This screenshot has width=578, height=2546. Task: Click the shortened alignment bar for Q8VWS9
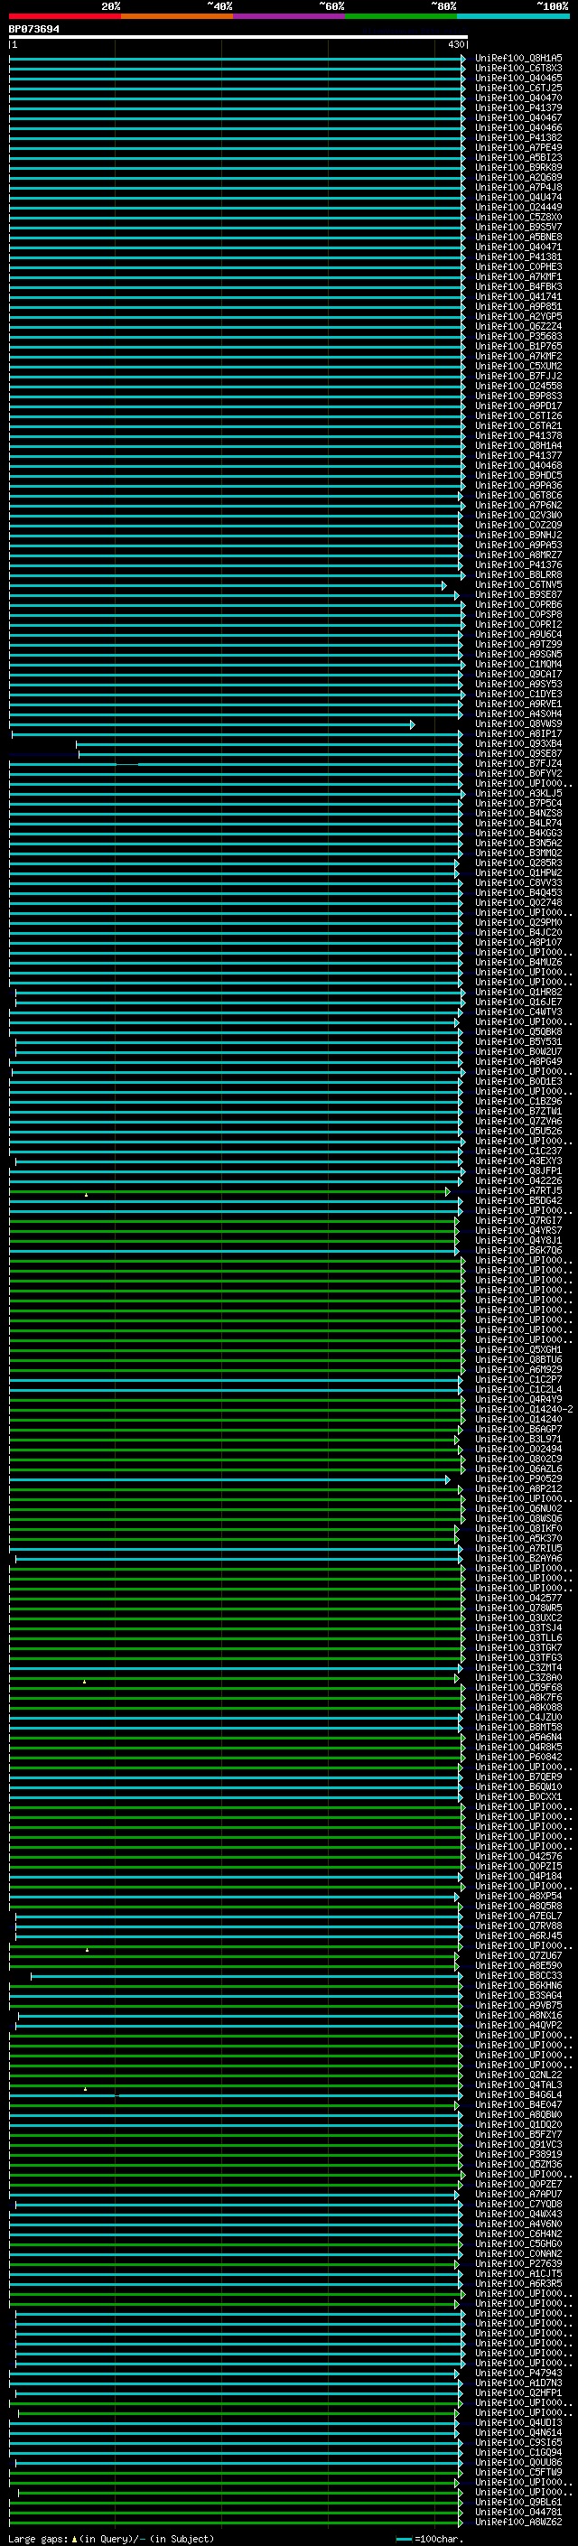(x=211, y=724)
